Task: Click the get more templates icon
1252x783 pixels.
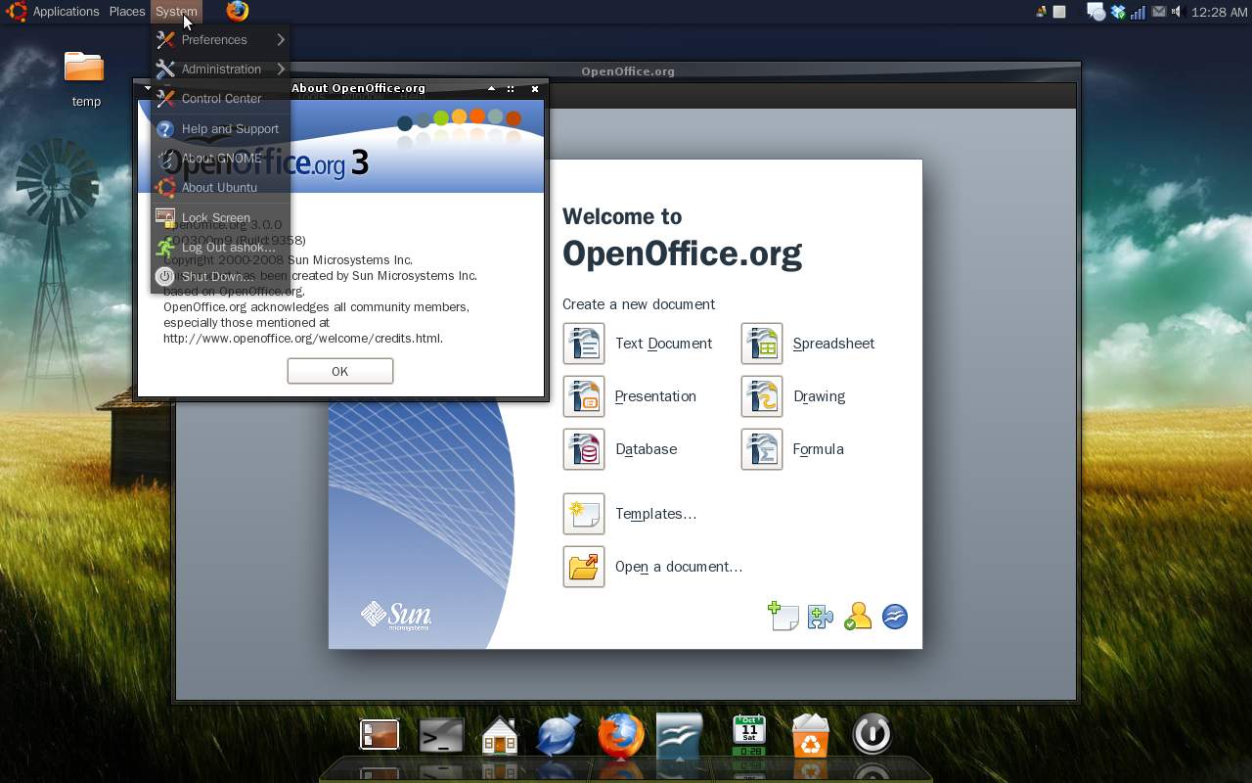Action: click(783, 617)
